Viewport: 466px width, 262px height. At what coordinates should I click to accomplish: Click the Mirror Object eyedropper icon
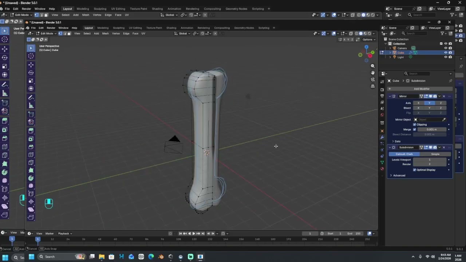point(444,120)
